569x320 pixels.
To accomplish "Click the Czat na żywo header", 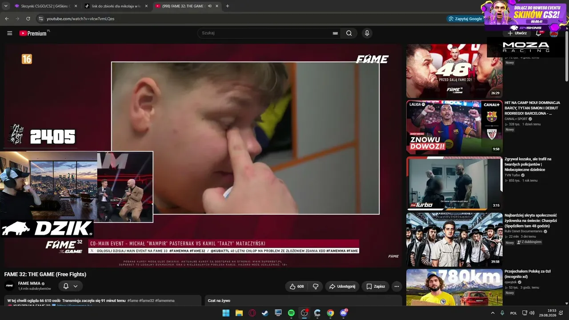I will click(x=219, y=301).
